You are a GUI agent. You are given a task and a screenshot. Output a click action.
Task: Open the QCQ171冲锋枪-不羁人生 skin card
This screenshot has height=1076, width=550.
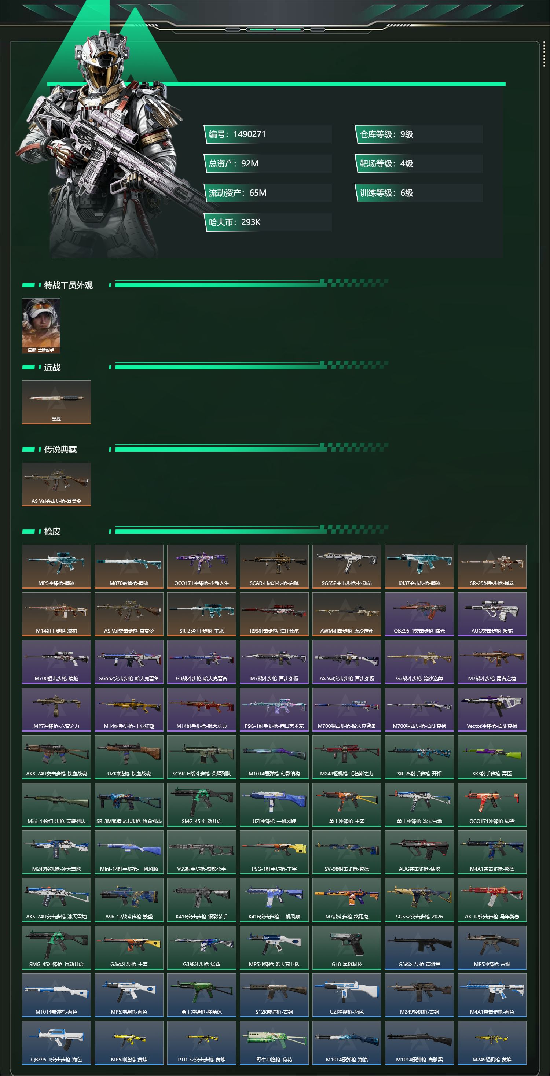click(201, 567)
